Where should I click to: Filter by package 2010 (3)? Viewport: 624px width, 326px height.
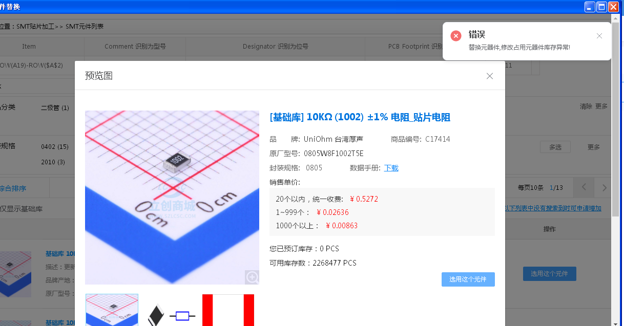(53, 162)
